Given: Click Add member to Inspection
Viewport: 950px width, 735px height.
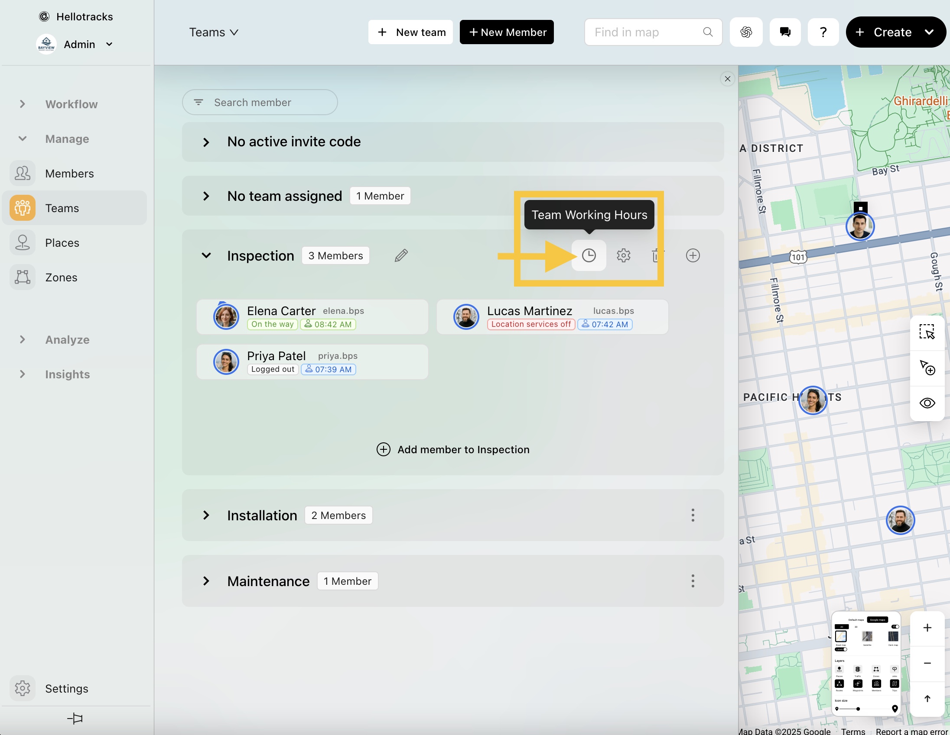Looking at the screenshot, I should (x=453, y=449).
